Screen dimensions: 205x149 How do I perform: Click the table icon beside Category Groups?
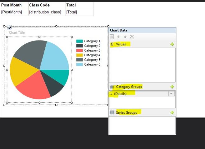(112, 87)
